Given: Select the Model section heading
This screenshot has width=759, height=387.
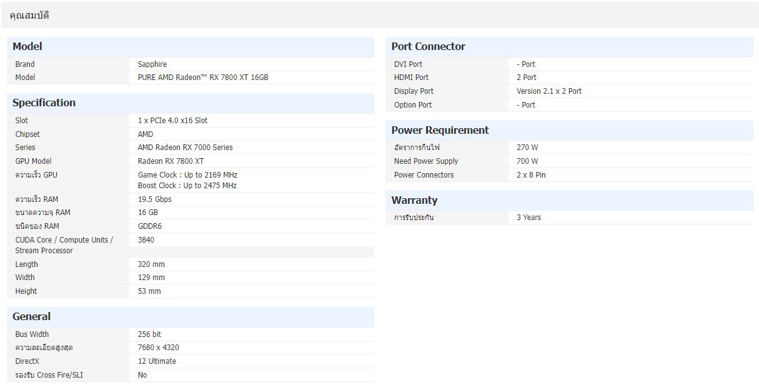Looking at the screenshot, I should [x=27, y=46].
